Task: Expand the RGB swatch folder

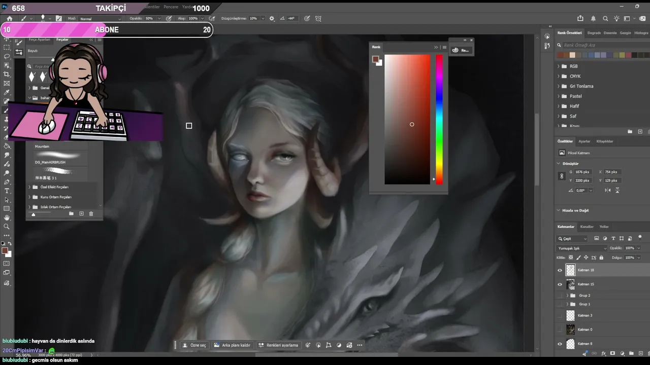Action: (x=559, y=66)
